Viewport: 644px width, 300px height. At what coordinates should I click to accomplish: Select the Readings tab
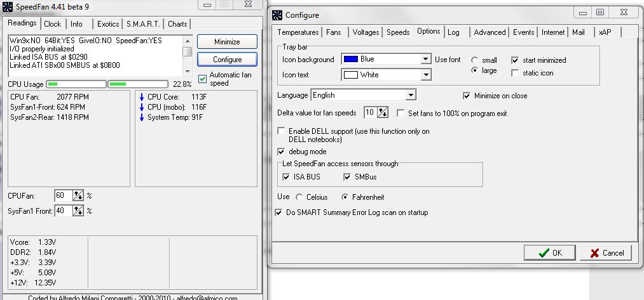(22, 23)
